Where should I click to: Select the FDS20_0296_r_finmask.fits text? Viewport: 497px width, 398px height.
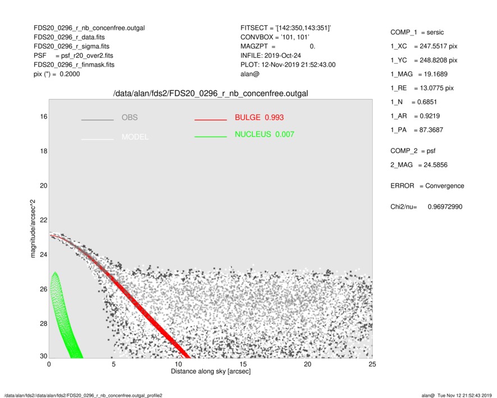tap(74, 65)
